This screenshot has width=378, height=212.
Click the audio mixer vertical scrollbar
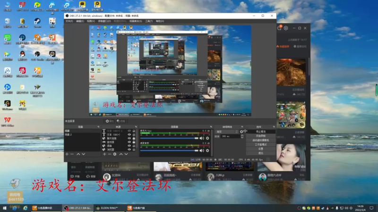[x=212, y=142]
